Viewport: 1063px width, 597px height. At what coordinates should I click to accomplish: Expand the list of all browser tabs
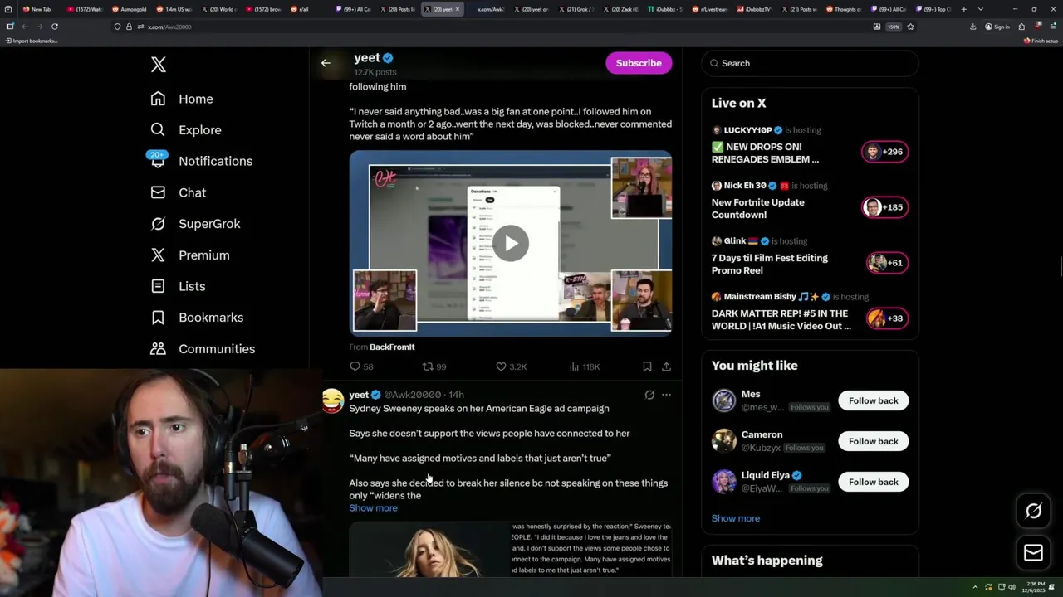981,9
